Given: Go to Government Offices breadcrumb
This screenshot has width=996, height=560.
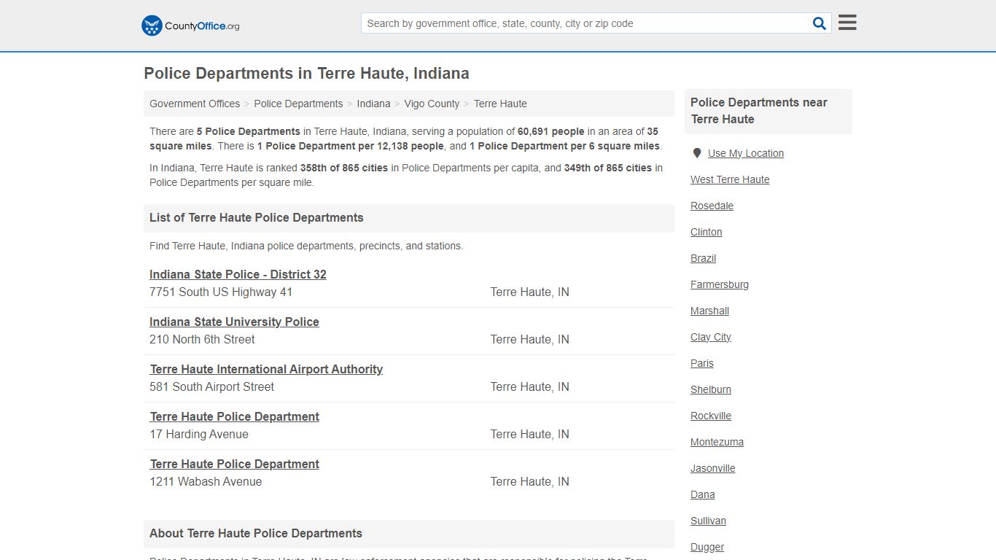Looking at the screenshot, I should (195, 104).
